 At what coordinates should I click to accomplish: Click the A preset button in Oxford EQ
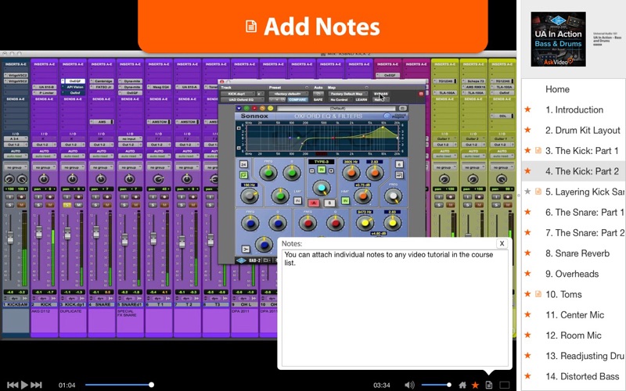pos(314,203)
